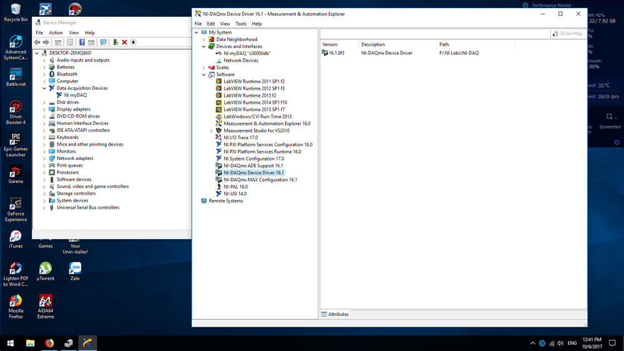Viewport: 624px width, 351px height.
Task: Click the Screenshot widget button
Action: [x=610, y=121]
